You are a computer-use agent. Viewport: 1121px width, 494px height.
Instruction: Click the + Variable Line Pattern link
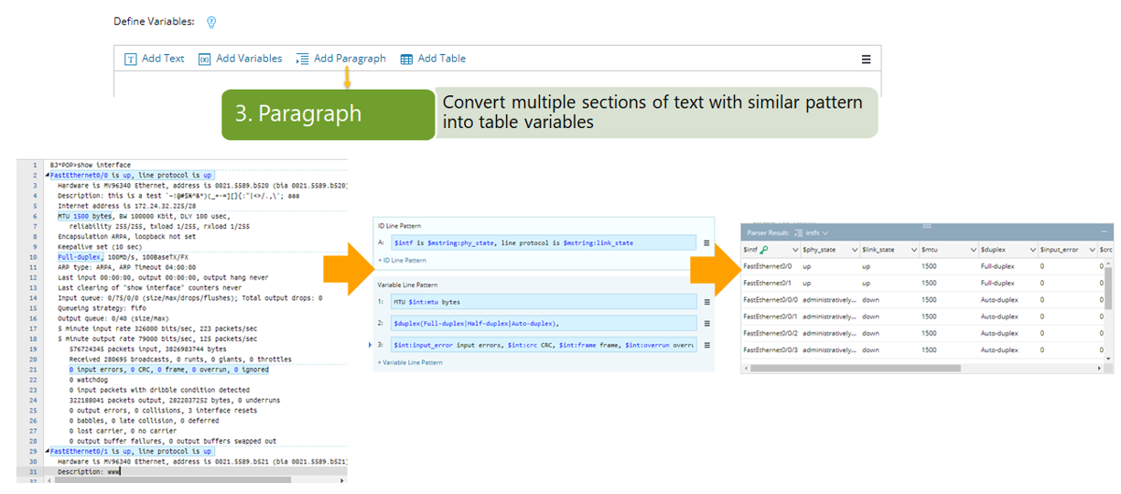coord(410,362)
